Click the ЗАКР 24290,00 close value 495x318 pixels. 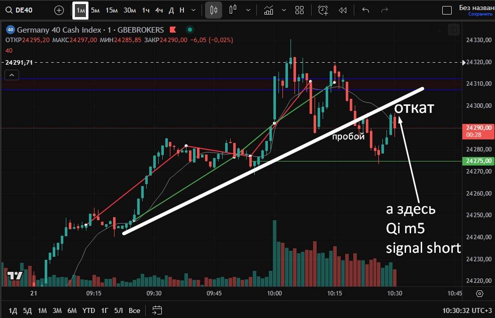click(166, 40)
